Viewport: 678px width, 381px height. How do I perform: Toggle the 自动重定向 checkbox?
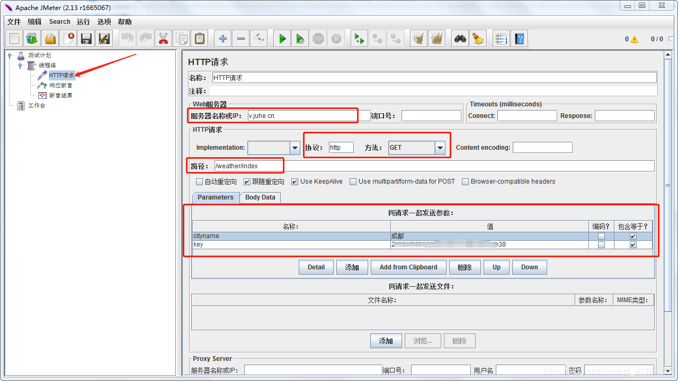coord(200,182)
